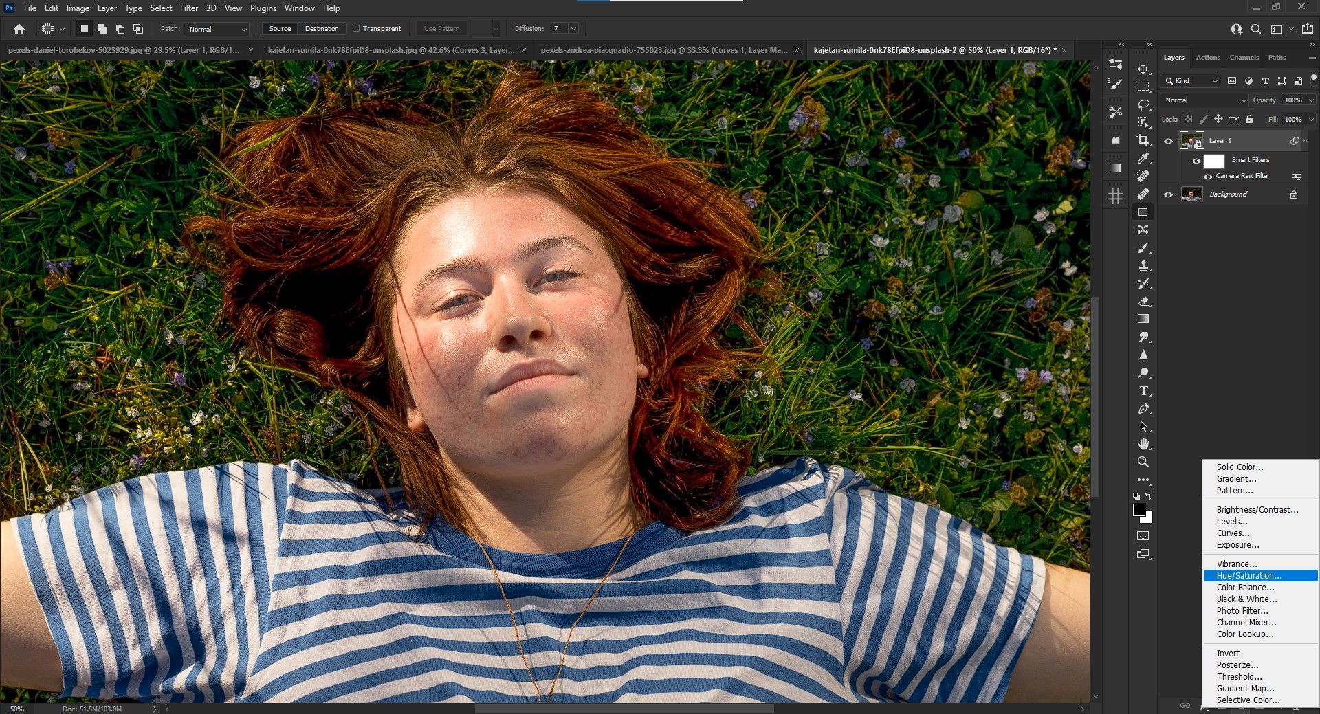
Task: Click the foreground color swatch
Action: pos(1141,510)
